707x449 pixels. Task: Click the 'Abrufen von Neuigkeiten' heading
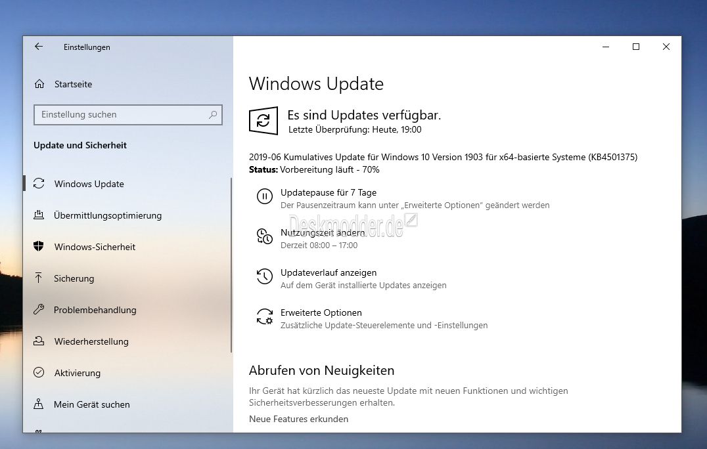point(321,371)
